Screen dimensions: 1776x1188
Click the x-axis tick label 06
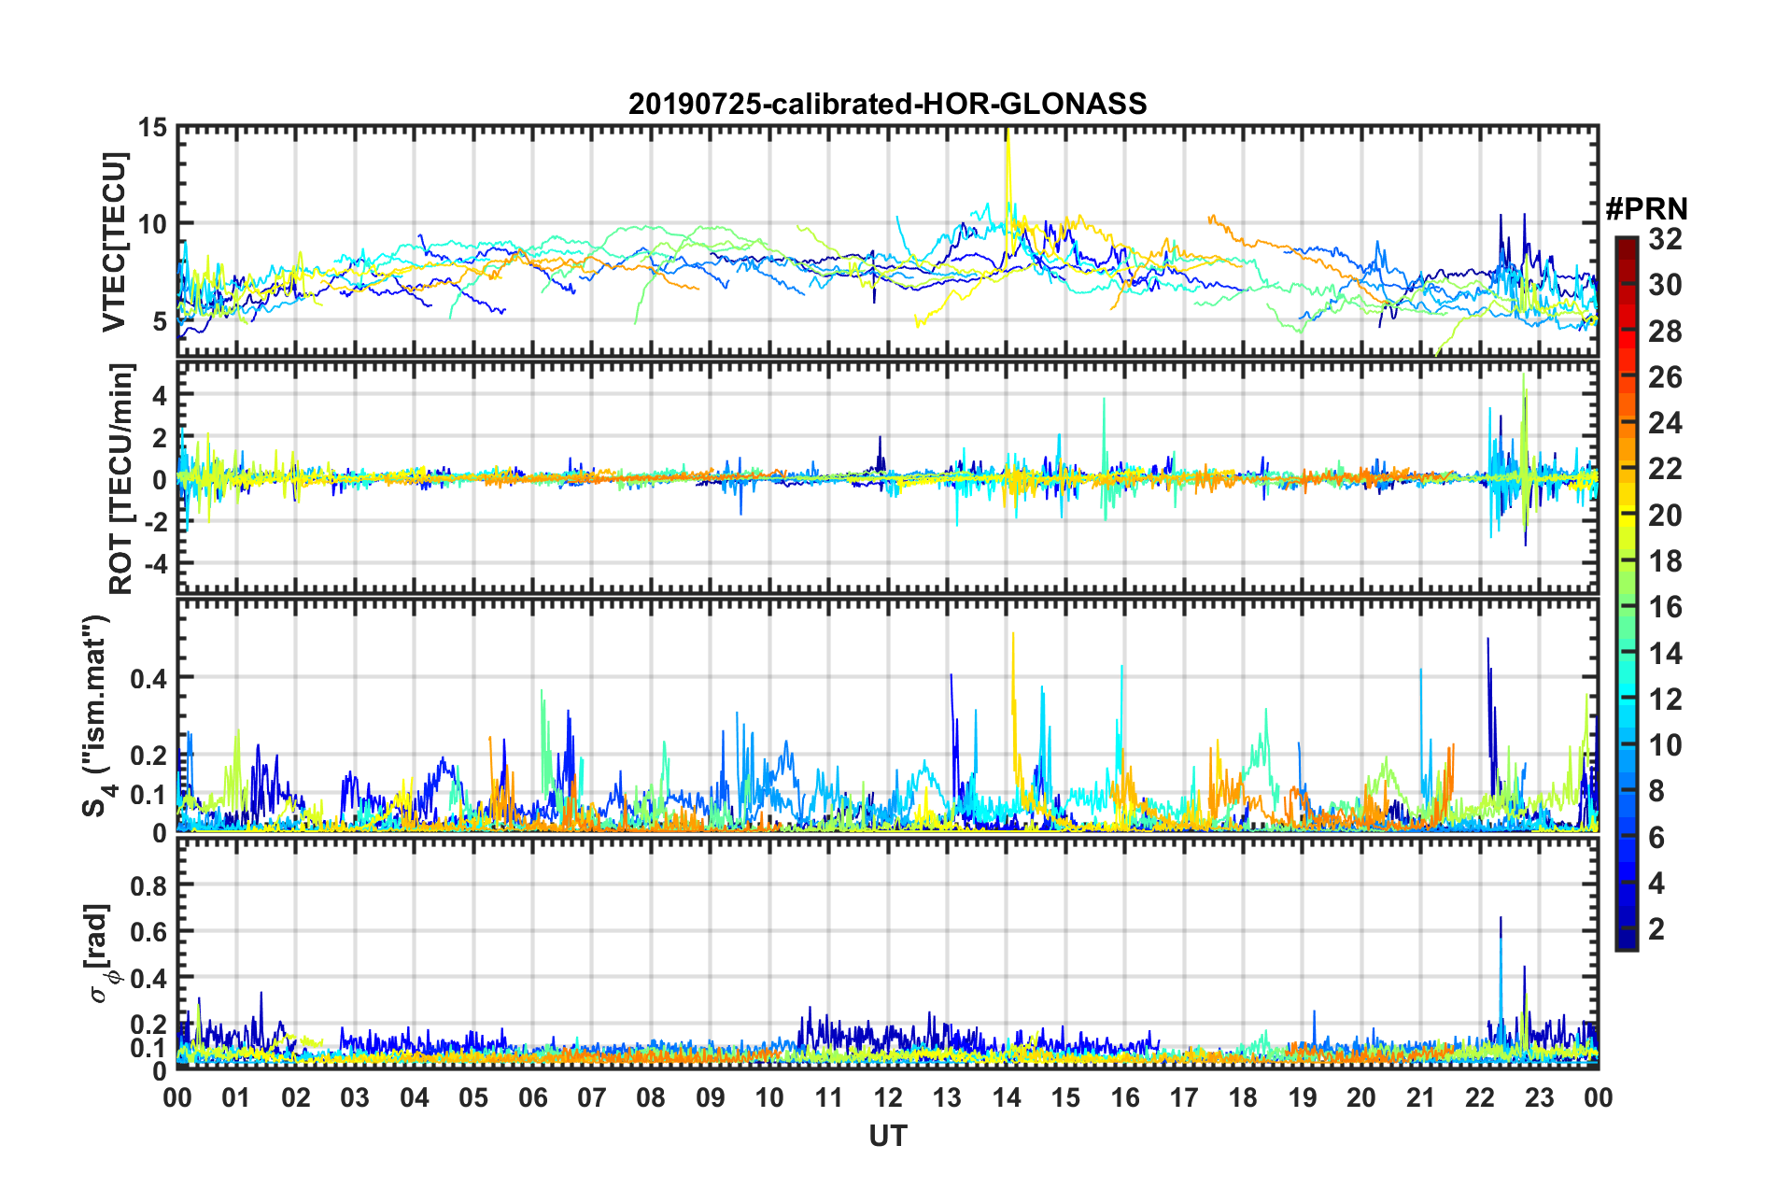click(533, 1097)
